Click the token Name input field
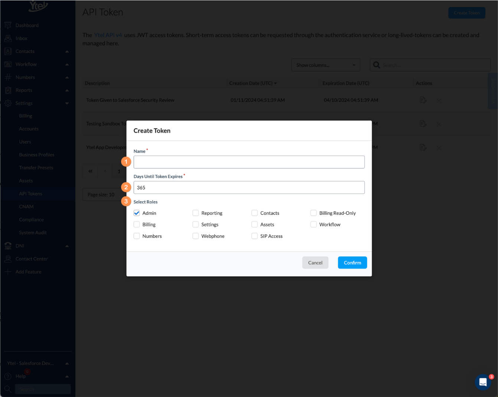This screenshot has width=498, height=397. 249,162
